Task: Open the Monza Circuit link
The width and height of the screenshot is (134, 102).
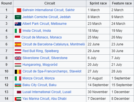Action: (33, 78)
